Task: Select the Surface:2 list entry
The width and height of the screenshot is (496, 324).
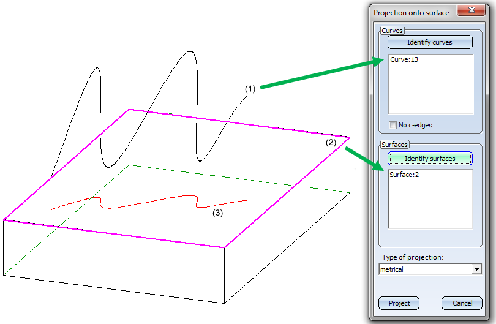Action: tap(404, 175)
